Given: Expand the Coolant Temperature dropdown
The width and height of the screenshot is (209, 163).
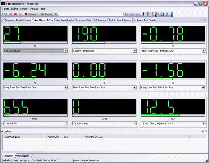Looking at the screenshot, I should click(x=135, y=51).
